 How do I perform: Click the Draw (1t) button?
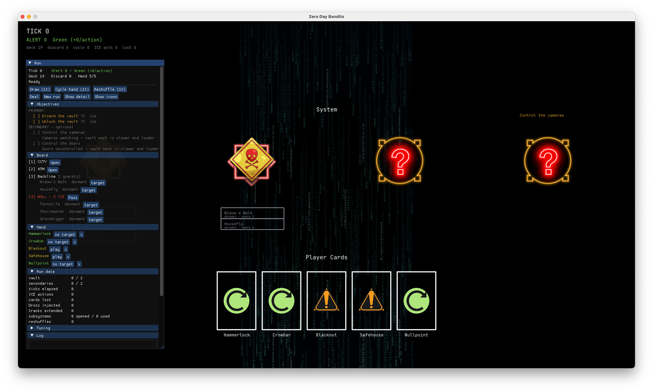pyautogui.click(x=40, y=89)
